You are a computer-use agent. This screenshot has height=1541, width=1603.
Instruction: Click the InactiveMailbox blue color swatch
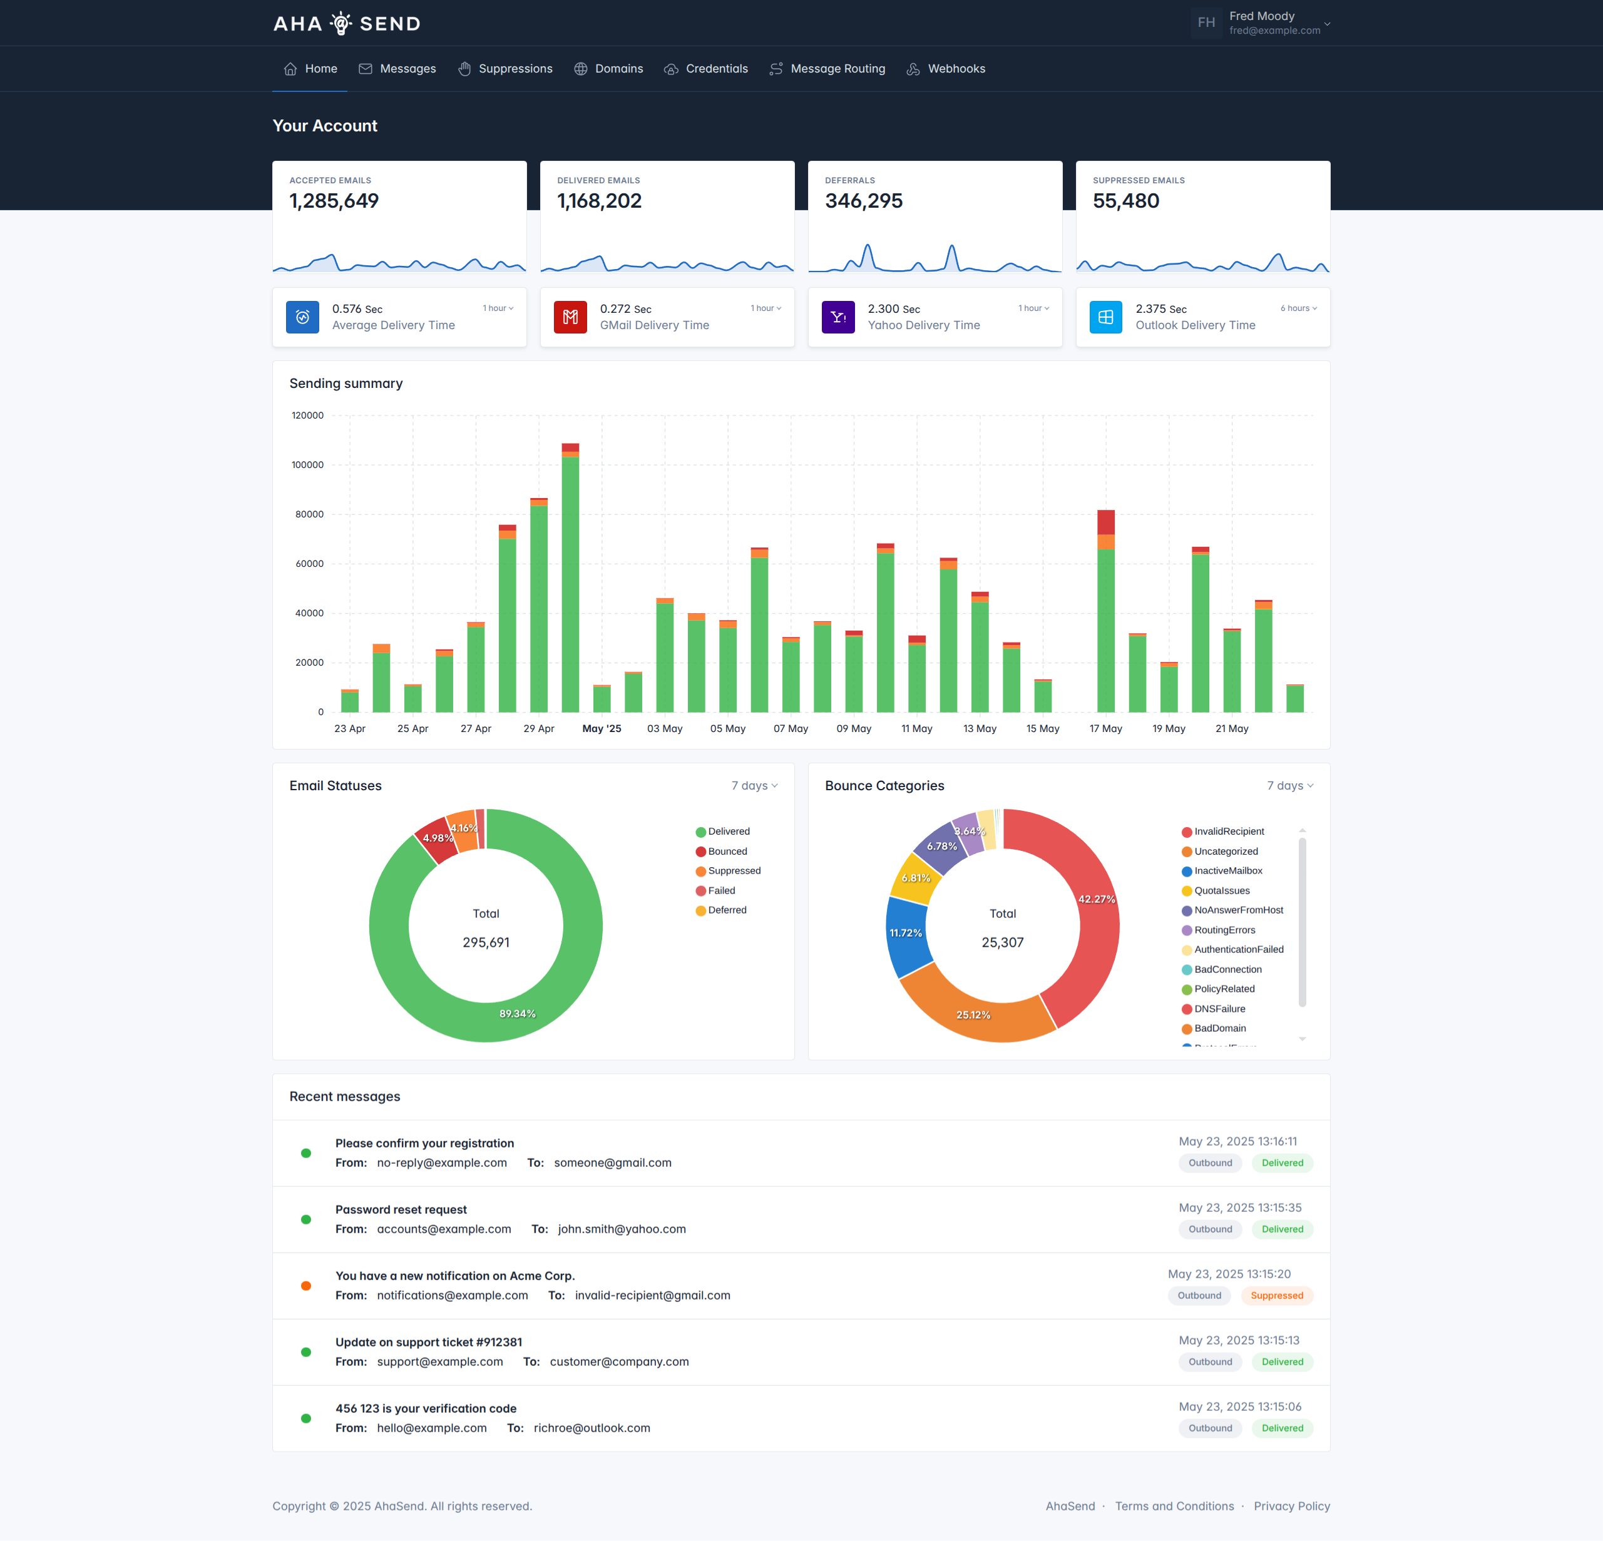point(1187,872)
